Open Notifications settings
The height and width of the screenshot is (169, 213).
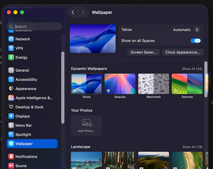click(32, 157)
